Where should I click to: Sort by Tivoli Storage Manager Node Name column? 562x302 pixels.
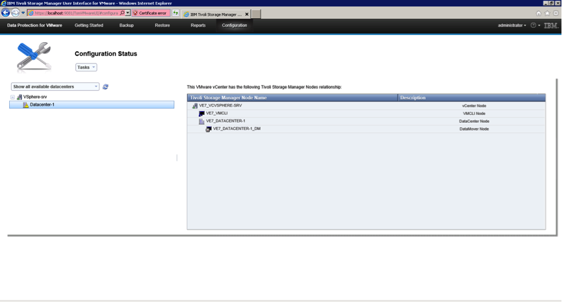click(292, 97)
